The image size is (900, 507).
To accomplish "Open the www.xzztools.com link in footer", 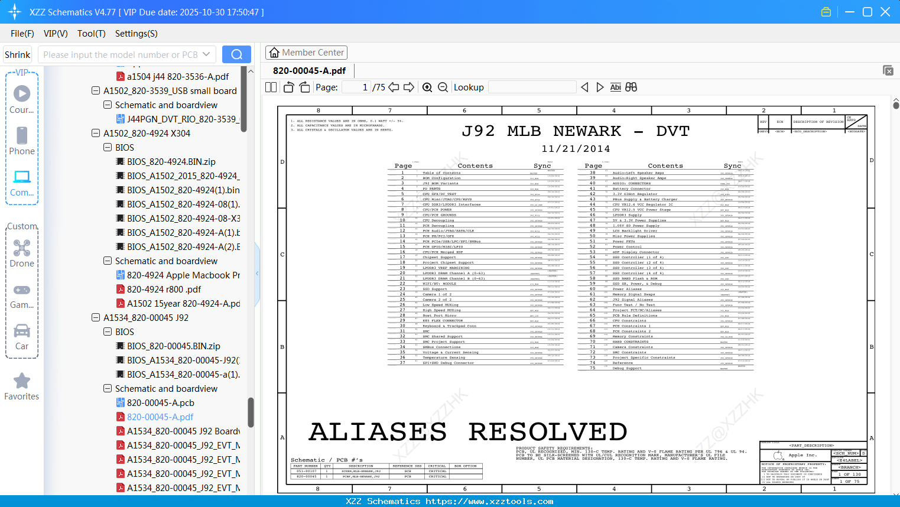I will [x=489, y=501].
